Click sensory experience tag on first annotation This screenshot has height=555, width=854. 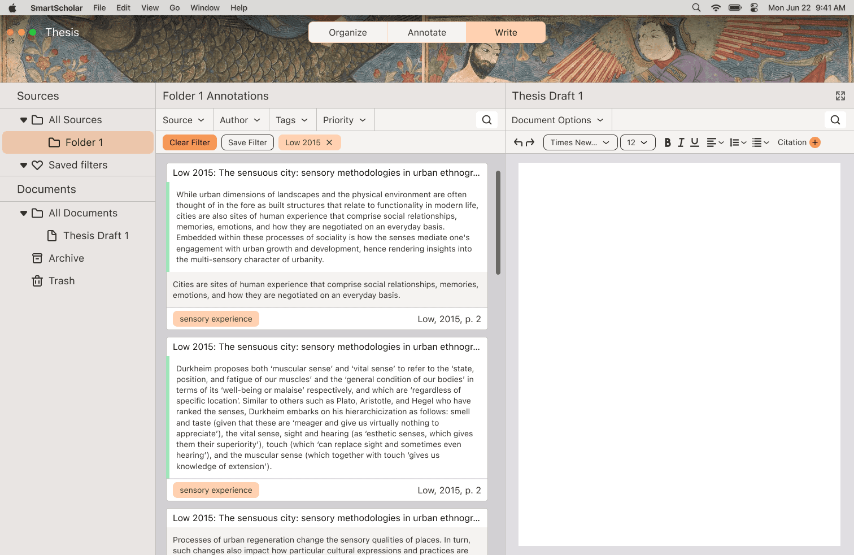[216, 319]
